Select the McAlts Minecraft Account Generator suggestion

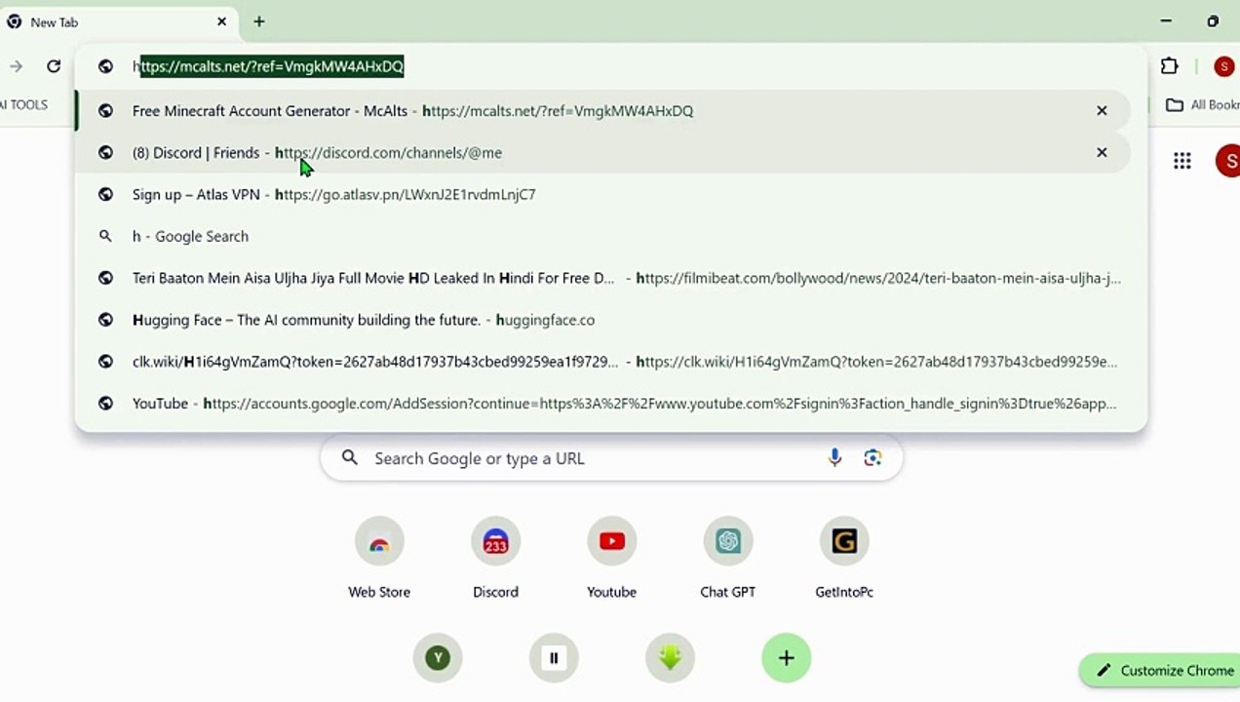[x=602, y=111]
